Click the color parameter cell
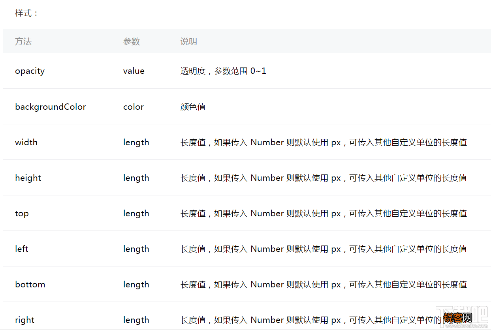 (x=133, y=107)
